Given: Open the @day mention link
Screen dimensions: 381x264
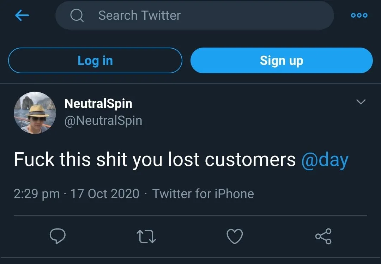Looking at the screenshot, I should [x=325, y=160].
